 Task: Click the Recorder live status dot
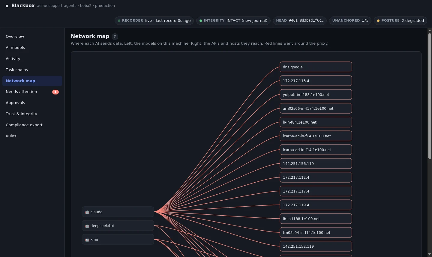(119, 21)
